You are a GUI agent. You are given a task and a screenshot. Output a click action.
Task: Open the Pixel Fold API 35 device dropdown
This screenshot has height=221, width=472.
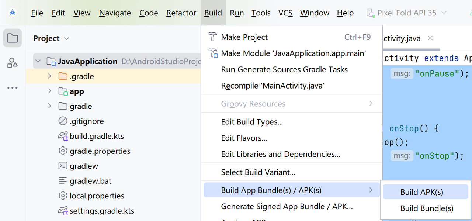406,13
